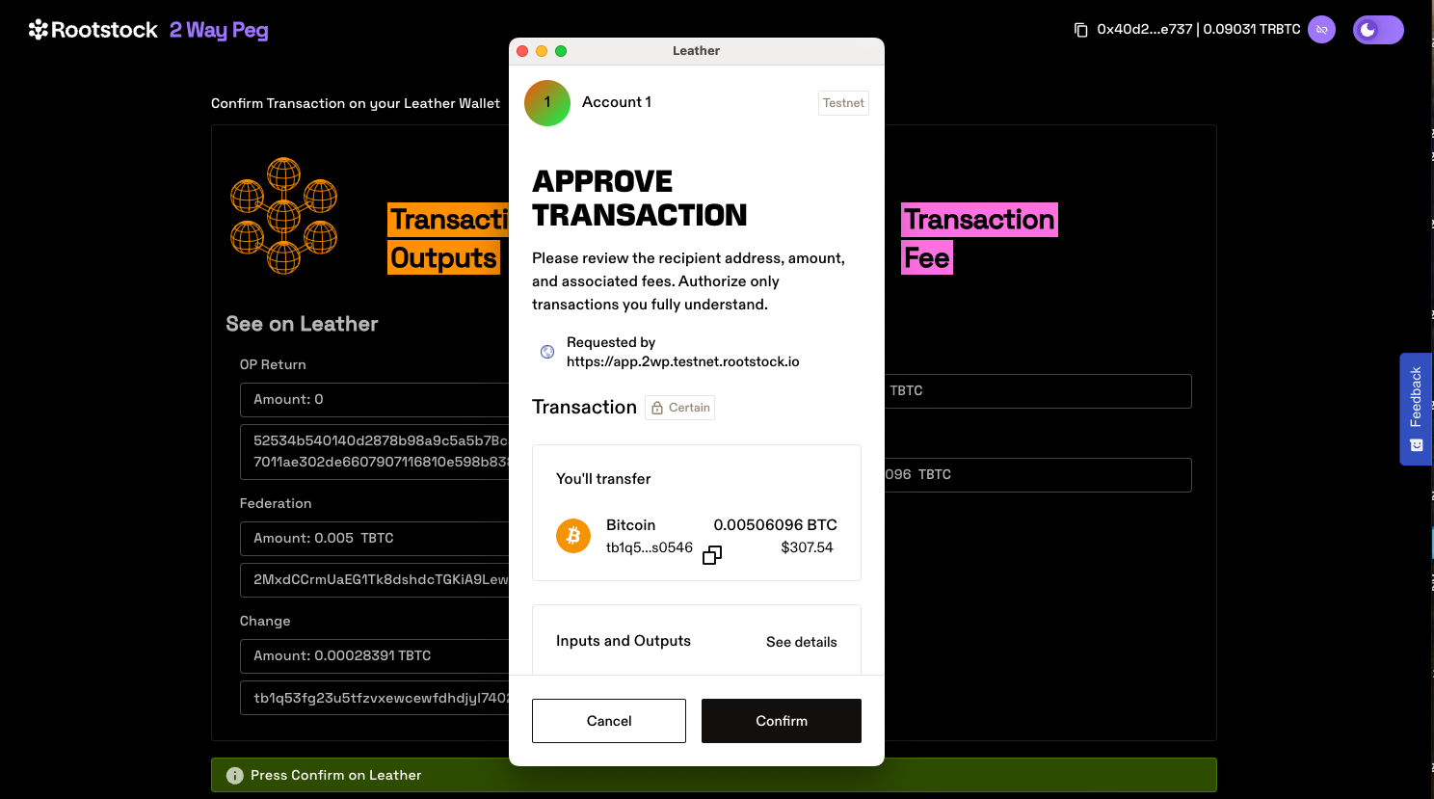Click the Account 1 avatar circle
Image resolution: width=1434 pixels, height=799 pixels.
[x=547, y=103]
